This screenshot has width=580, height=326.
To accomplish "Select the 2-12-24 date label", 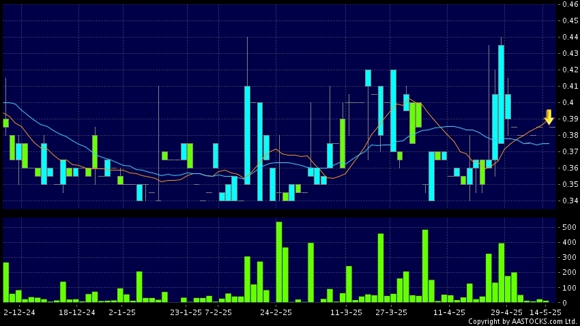I will [x=19, y=312].
